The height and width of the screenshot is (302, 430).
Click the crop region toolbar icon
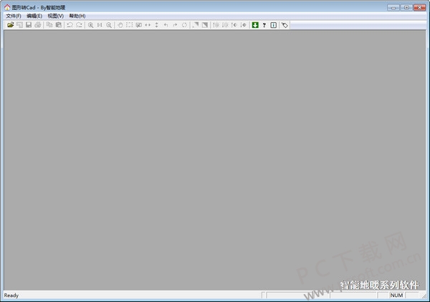coord(138,25)
